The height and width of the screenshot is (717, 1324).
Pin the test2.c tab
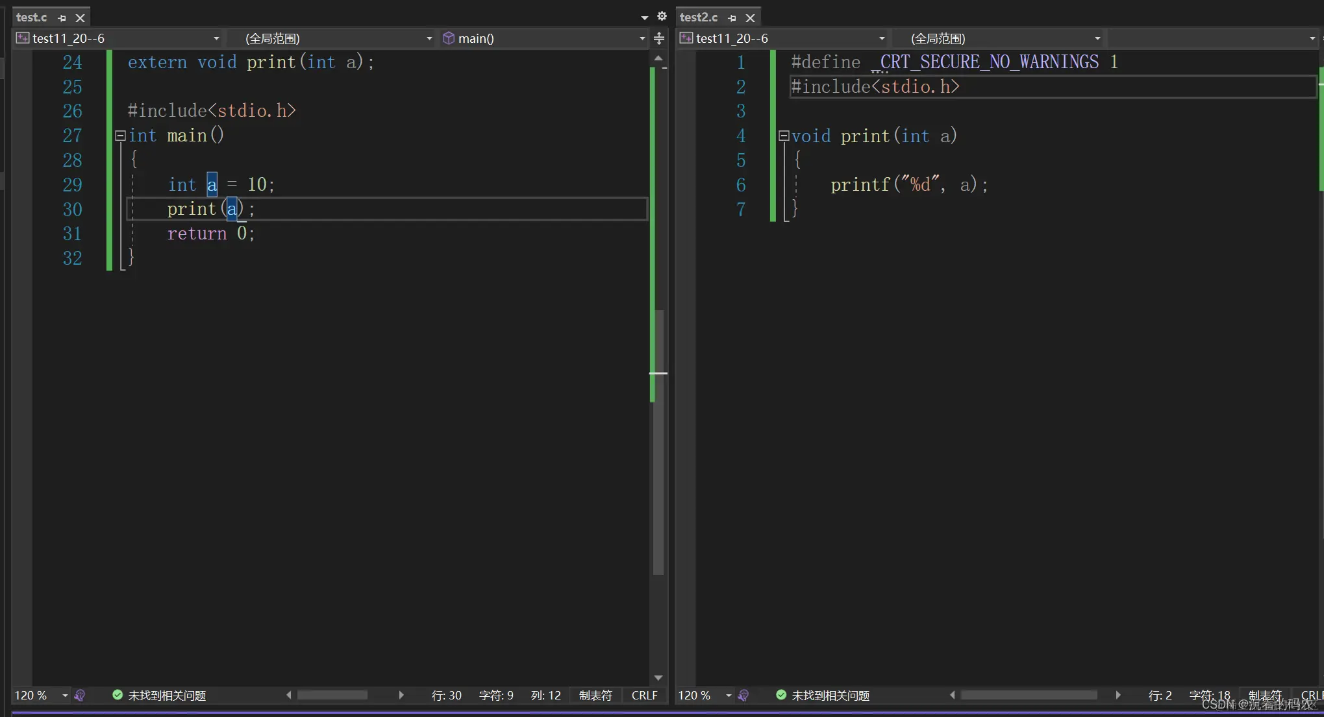point(732,18)
